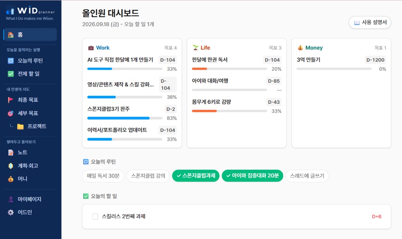Image resolution: width=402 pixels, height=239 pixels.
Task: Click the target icon beside 세부 목표
Action: (10, 113)
